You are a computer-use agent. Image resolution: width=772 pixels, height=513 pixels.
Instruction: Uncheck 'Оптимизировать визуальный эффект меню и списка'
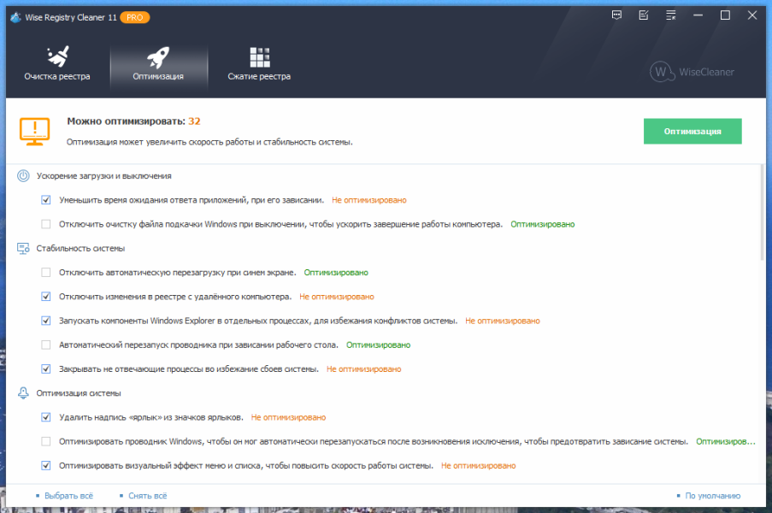pyautogui.click(x=46, y=465)
